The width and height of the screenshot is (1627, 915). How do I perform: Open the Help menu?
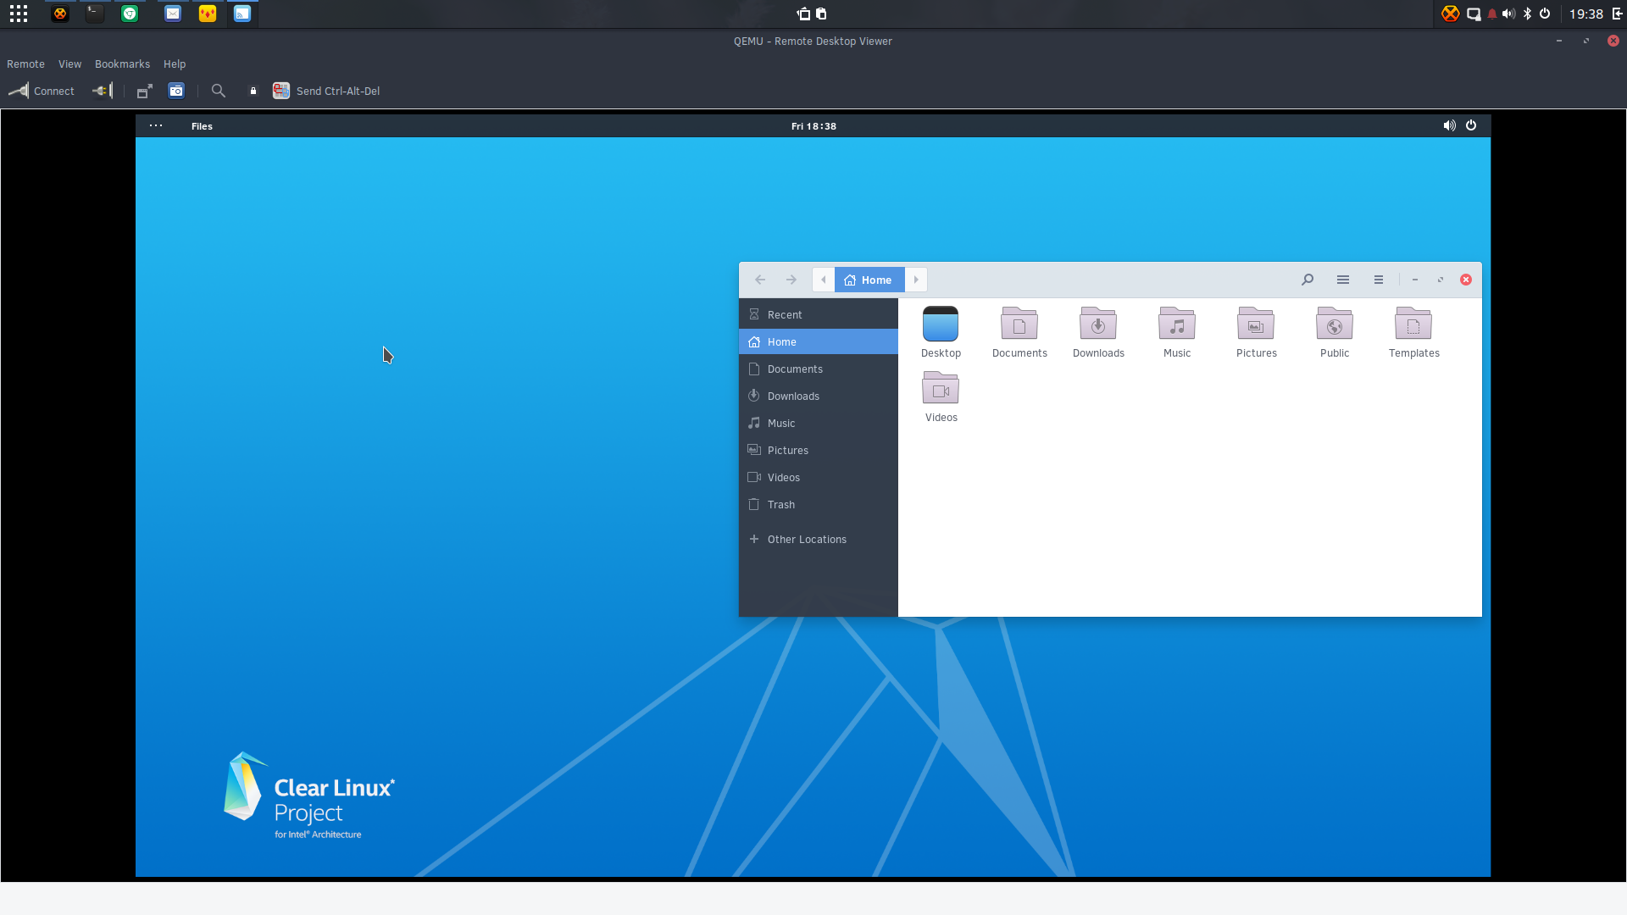pos(175,64)
